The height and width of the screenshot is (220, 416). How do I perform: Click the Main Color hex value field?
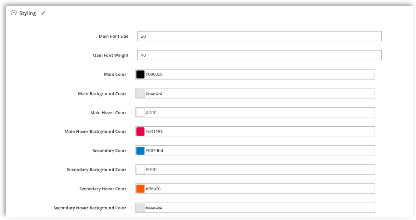tap(260, 74)
